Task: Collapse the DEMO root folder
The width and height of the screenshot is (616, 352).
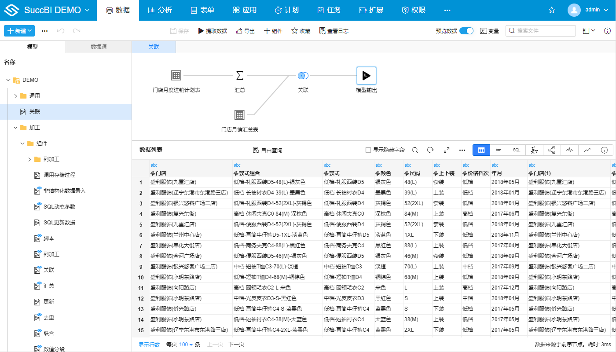Action: coord(8,80)
